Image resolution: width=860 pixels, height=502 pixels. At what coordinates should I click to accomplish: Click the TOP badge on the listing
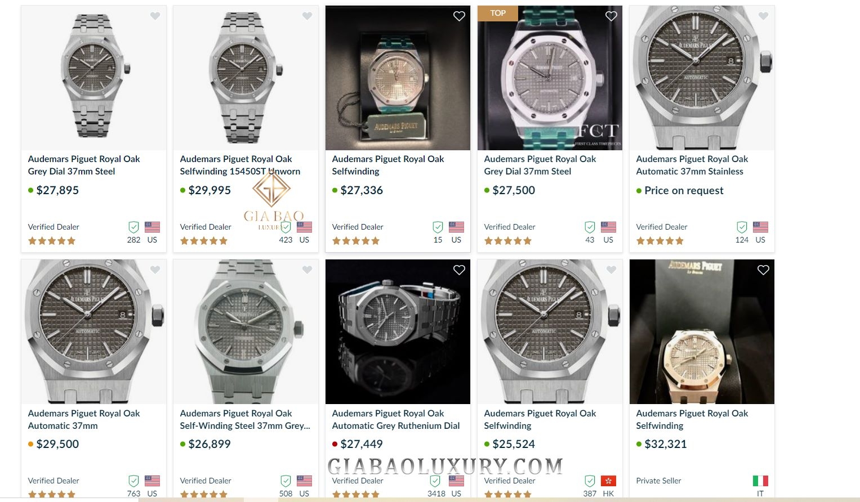pos(498,13)
